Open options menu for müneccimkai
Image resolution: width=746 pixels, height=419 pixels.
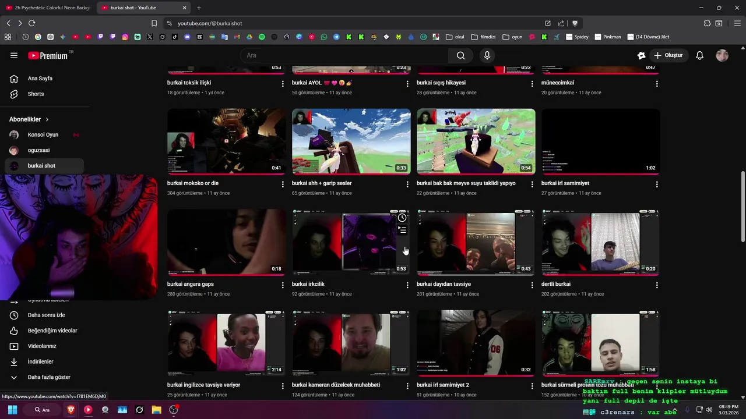[x=657, y=84]
